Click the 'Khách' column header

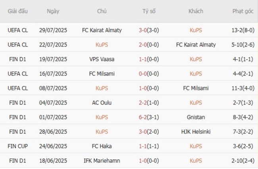pyautogui.click(x=196, y=11)
